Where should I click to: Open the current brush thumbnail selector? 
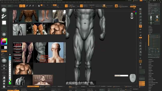[4, 10]
